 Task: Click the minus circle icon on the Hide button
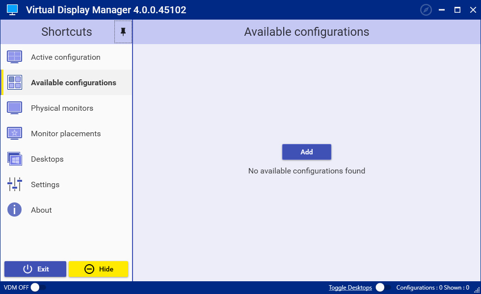click(x=89, y=269)
